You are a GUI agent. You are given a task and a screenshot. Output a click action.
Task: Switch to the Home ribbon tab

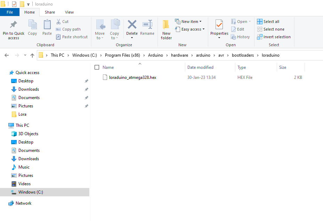point(30,12)
